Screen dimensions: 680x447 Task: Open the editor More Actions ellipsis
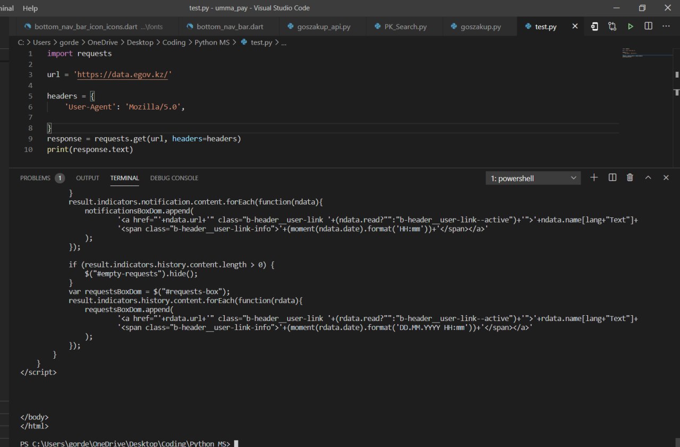click(666, 26)
